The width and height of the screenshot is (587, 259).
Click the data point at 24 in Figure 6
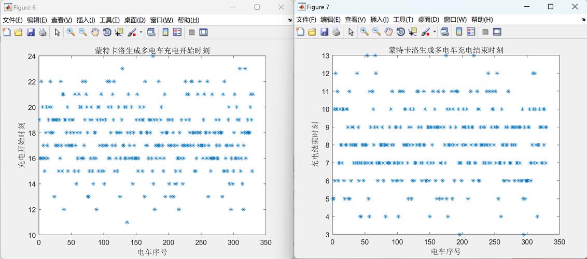coord(153,56)
